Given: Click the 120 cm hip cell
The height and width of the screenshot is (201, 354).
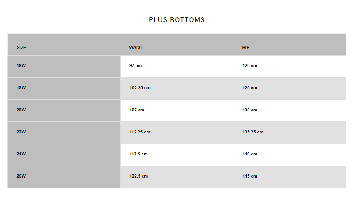Looking at the screenshot, I should coord(250,66).
